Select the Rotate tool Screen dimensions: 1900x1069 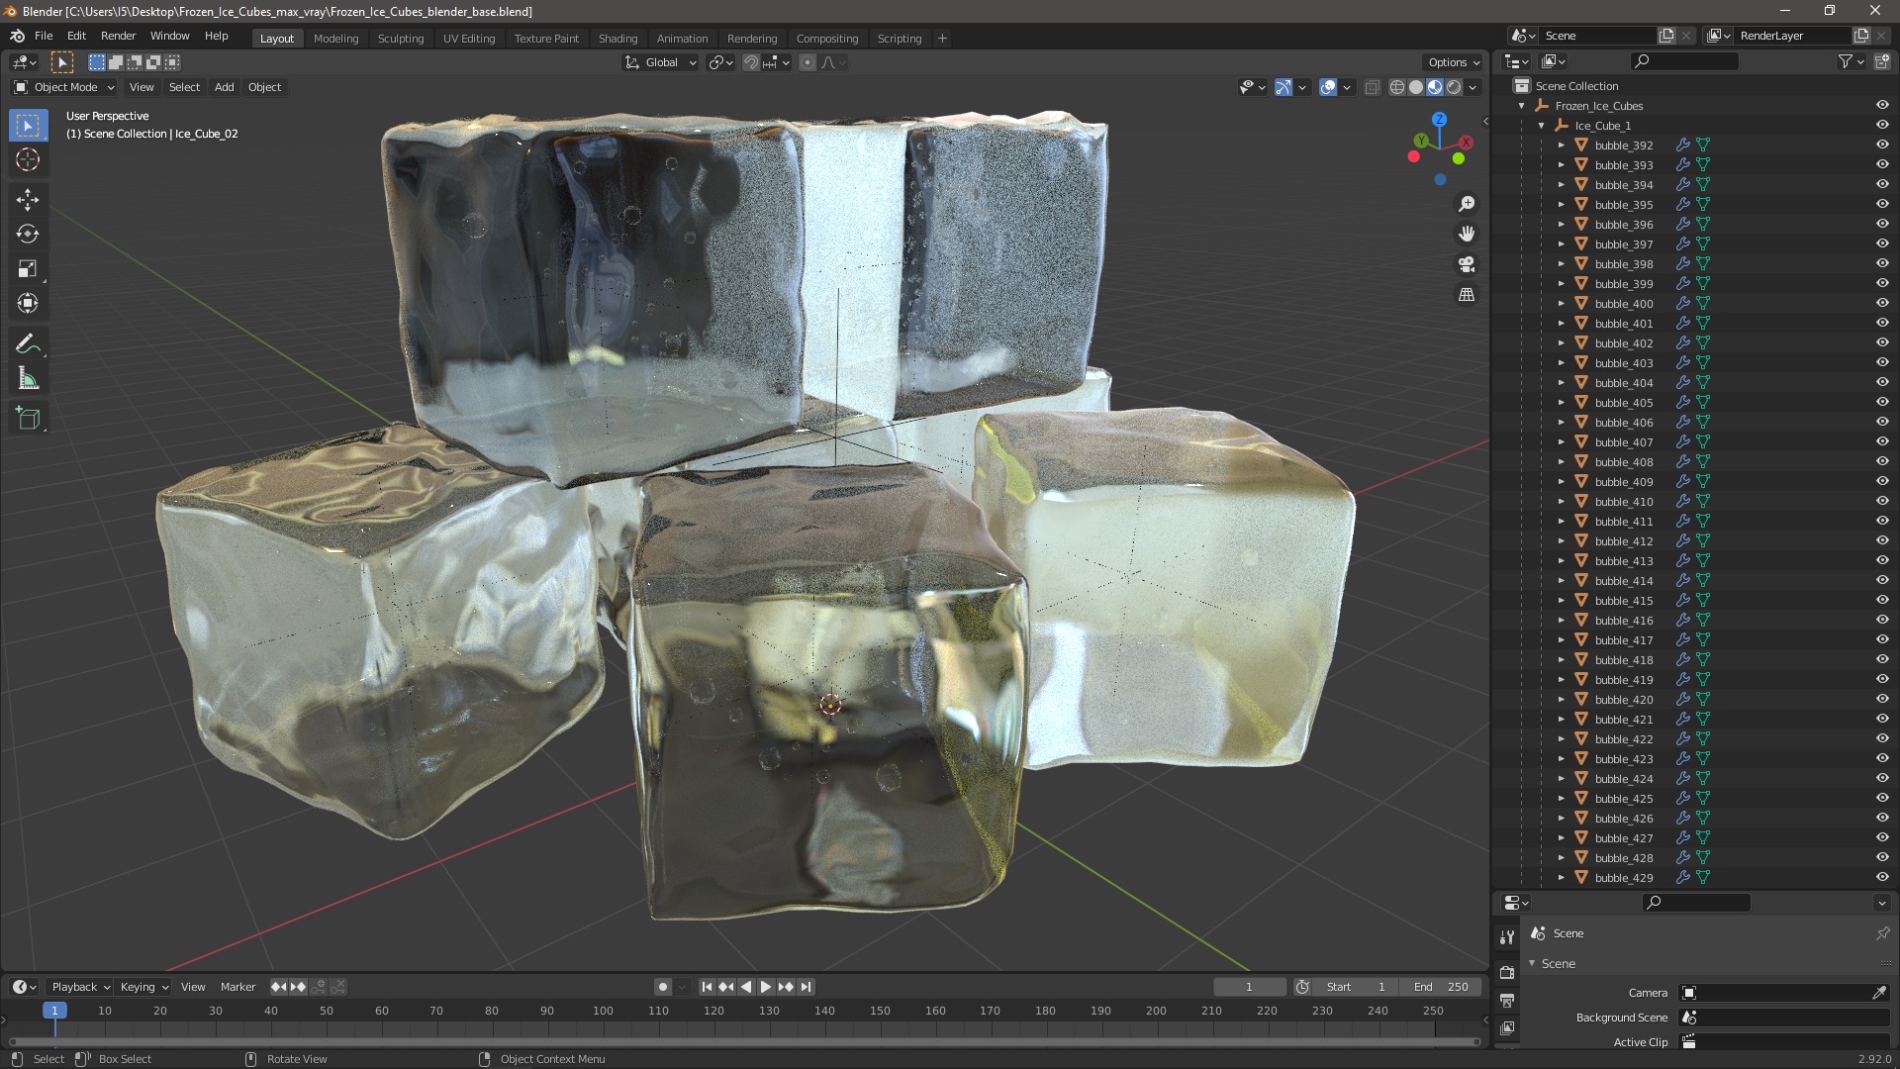coord(28,234)
